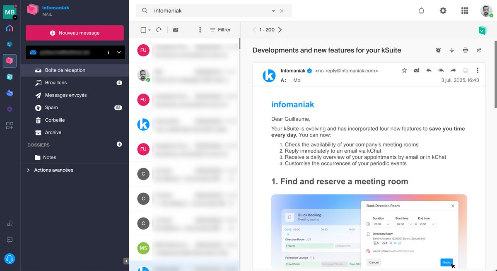This screenshot has width=497, height=271.
Task: Click the no-reply@infomaniak.com sender address
Action: pyautogui.click(x=347, y=71)
